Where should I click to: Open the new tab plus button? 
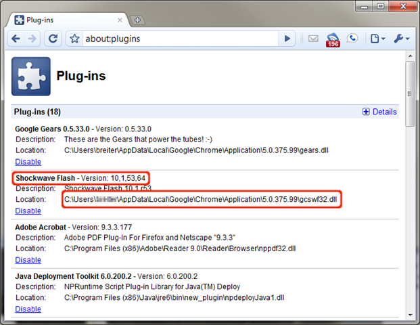[137, 20]
